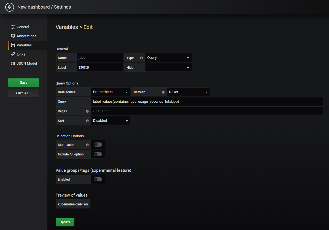Click the General sliders icon in sidebar
This screenshot has height=230, width=329.
pyautogui.click(x=13, y=27)
